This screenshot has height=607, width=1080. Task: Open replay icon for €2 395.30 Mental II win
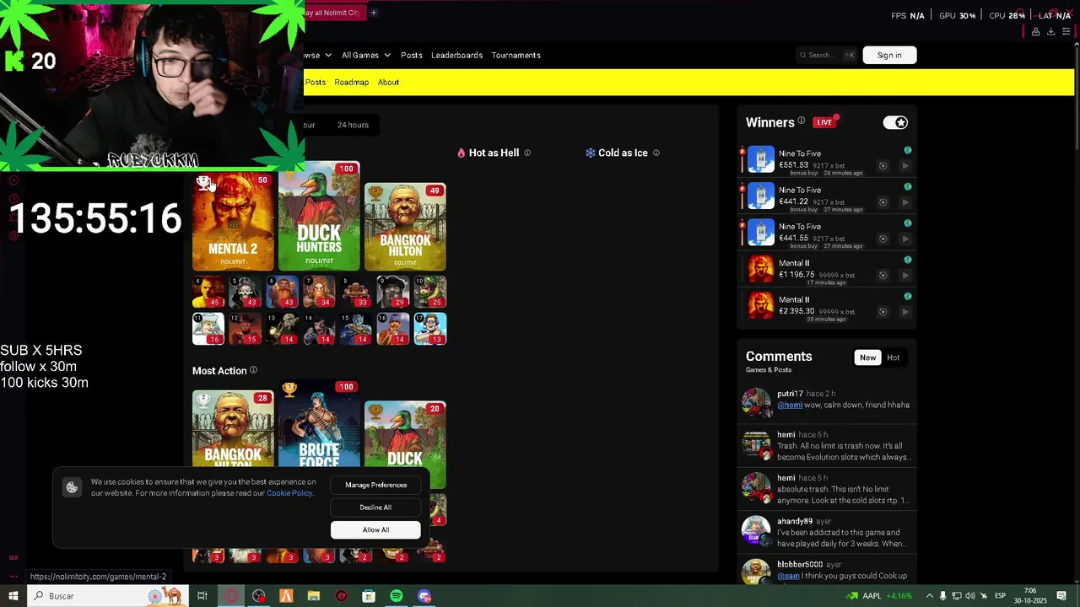point(883,311)
